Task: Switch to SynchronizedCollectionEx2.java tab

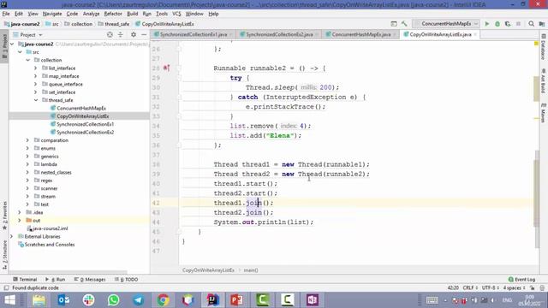Action: pos(279,34)
